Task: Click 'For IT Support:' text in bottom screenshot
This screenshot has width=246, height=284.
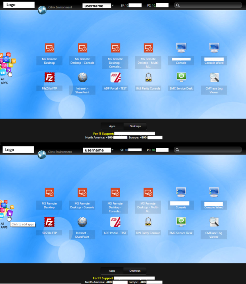Action: click(103, 278)
